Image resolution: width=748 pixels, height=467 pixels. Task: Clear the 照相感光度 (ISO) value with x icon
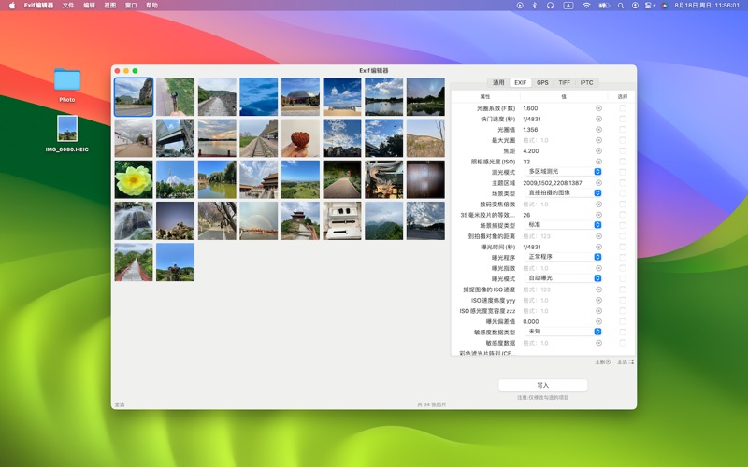tap(598, 162)
